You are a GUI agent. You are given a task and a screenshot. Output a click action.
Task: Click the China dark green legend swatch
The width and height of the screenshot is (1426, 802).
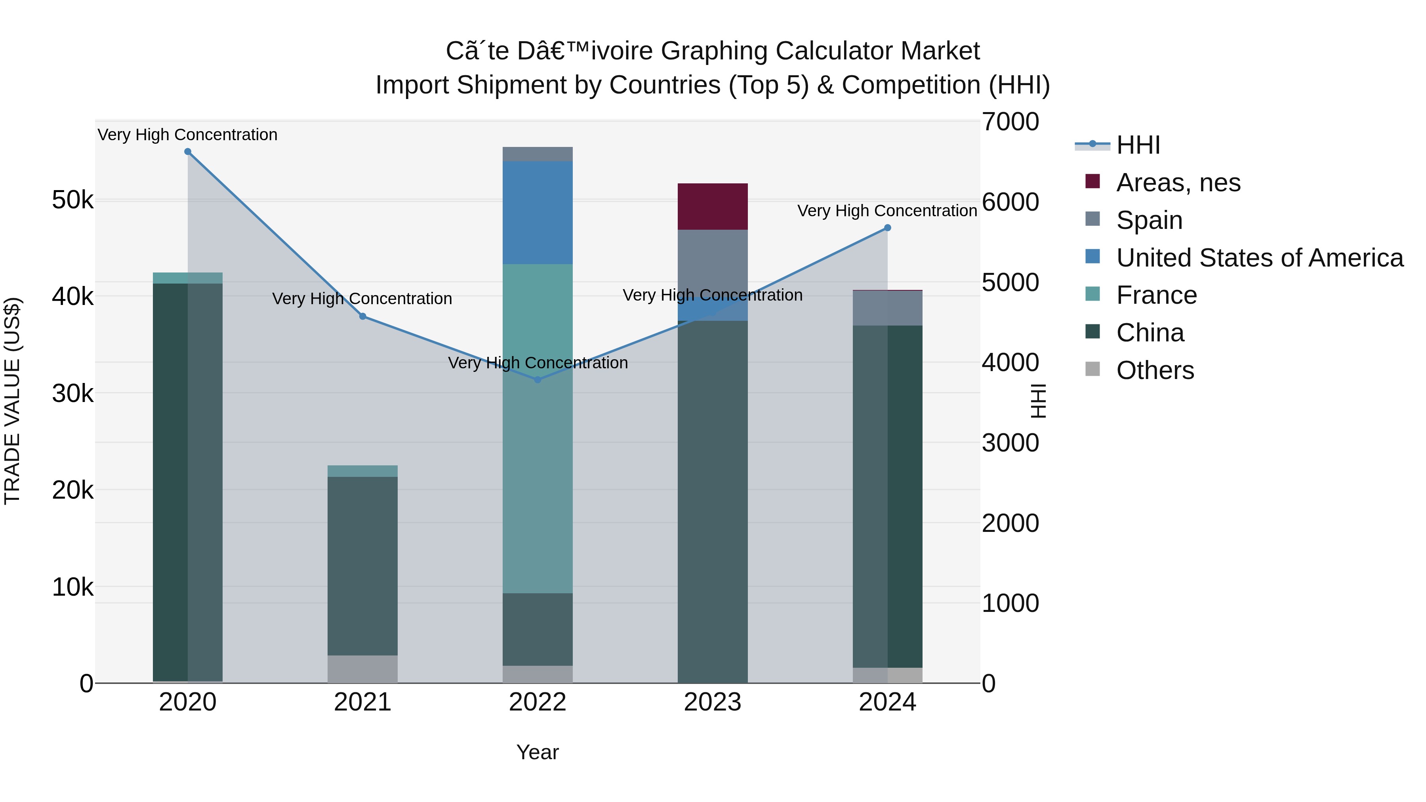(x=1093, y=331)
